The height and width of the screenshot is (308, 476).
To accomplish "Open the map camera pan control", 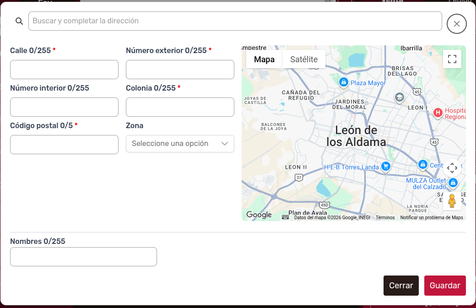I will [452, 168].
